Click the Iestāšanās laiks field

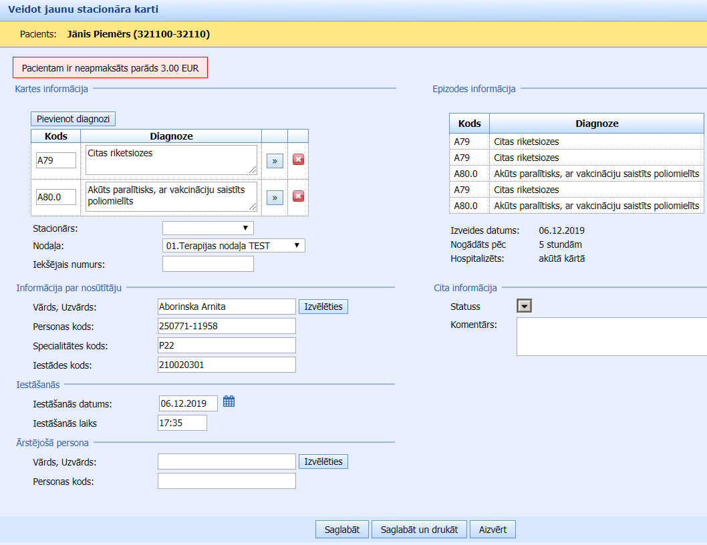click(x=182, y=423)
